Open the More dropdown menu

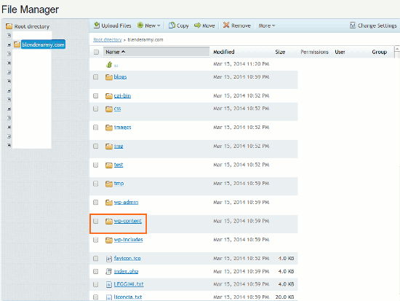point(267,26)
